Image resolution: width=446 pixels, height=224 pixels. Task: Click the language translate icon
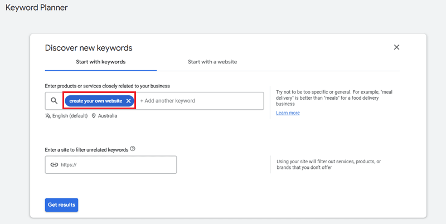click(48, 116)
